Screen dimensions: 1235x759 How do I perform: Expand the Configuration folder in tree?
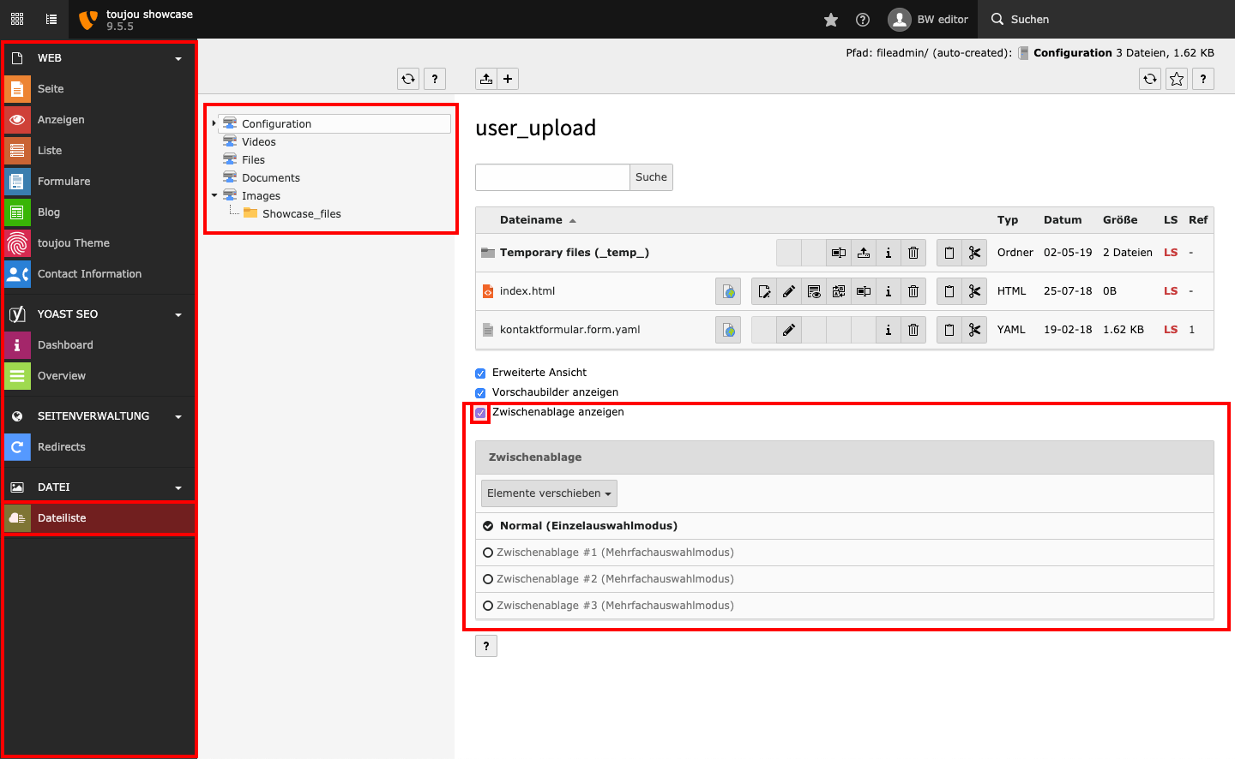(214, 123)
